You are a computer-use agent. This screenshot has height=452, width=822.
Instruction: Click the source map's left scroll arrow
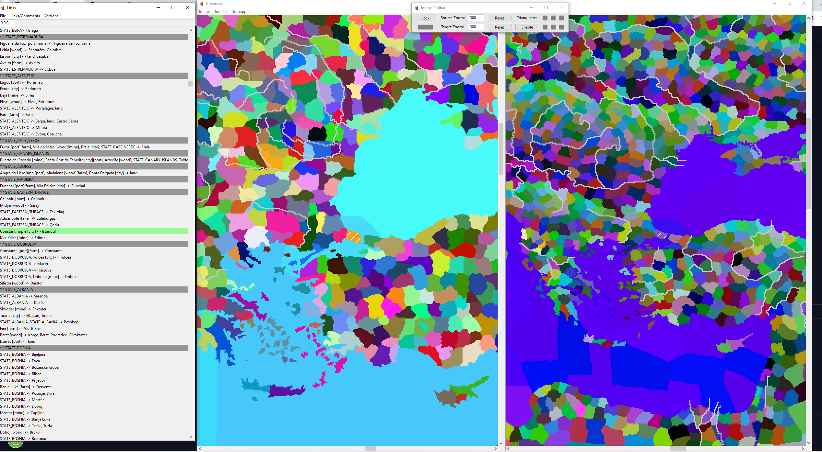tap(200, 448)
